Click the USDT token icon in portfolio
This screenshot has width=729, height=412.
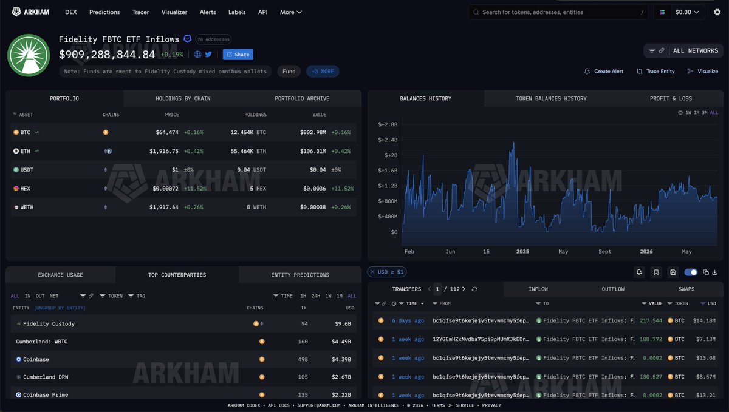16,170
